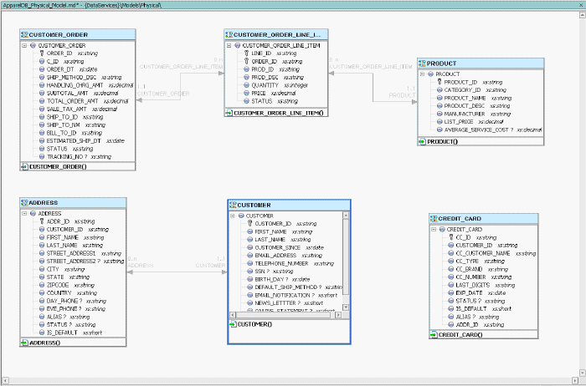This screenshot has height=386, width=586.
Task: Collapse the CREDIT_CARD root tree node
Action: coord(434,230)
